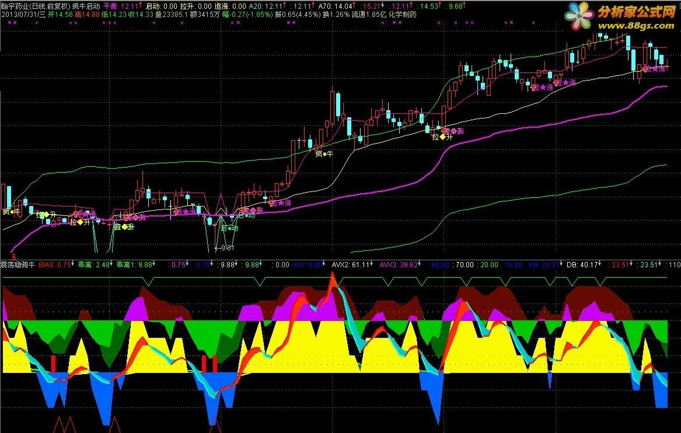Click the float 流通1.85亿
The width and height of the screenshot is (681, 433).
[368, 15]
